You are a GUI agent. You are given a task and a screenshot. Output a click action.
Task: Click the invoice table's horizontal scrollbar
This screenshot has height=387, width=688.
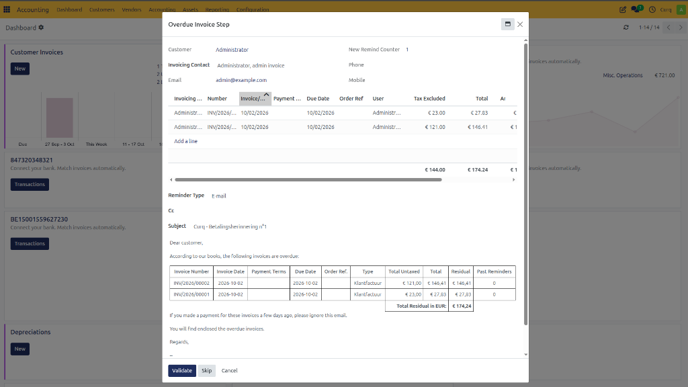pos(308,179)
